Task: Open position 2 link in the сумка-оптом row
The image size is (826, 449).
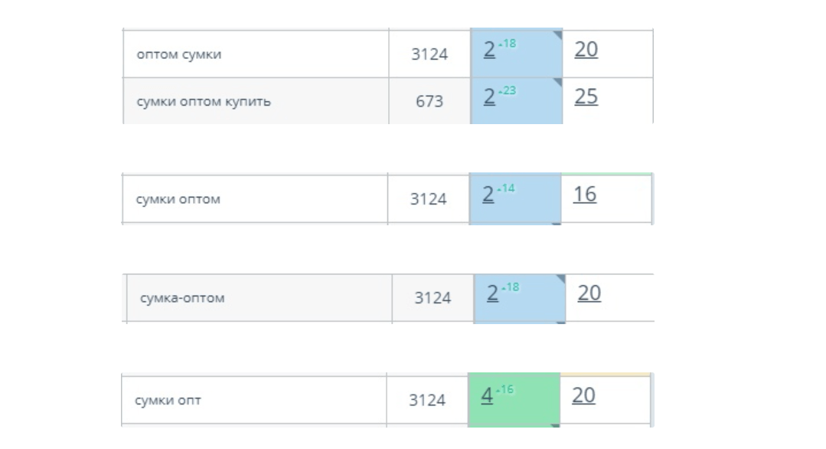Action: (492, 294)
